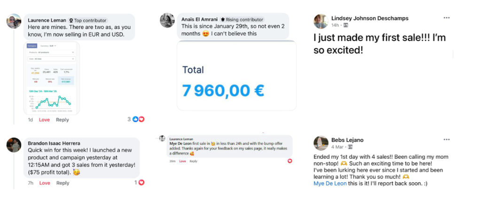This screenshot has width=481, height=208.
Task: Open the Currency EUR dropdown in dashboard image
Action: pos(48,46)
